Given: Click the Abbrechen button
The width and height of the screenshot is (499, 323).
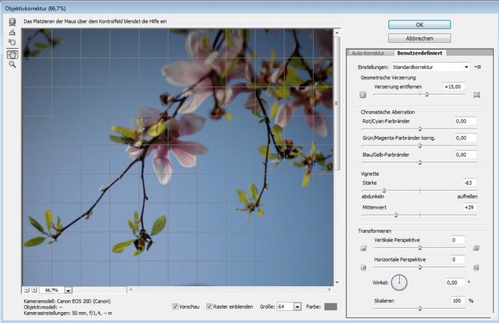Looking at the screenshot, I should [419, 38].
